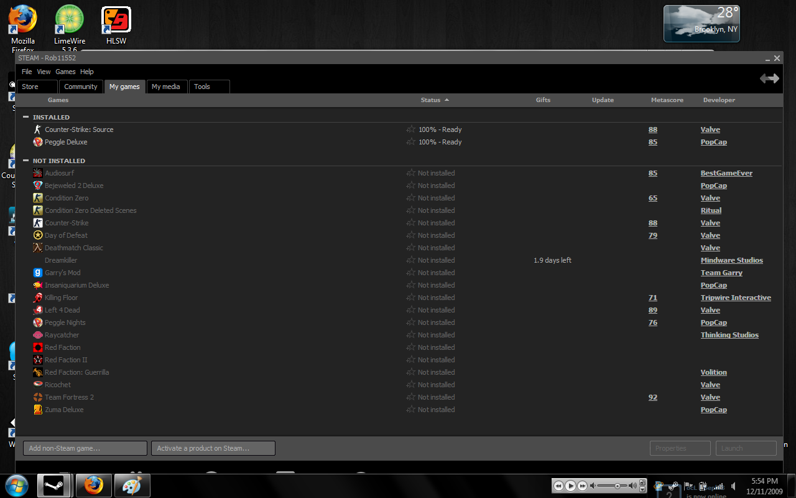Open the Tripwire Interactive developer link
Screen dimensions: 796x498
736,298
